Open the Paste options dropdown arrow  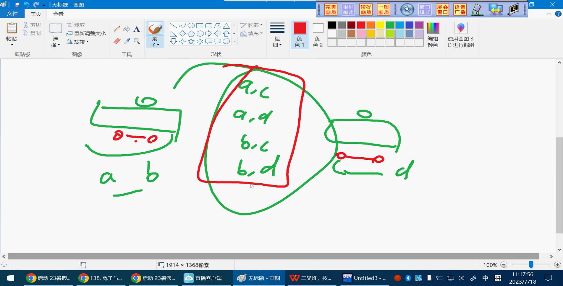coord(12,45)
